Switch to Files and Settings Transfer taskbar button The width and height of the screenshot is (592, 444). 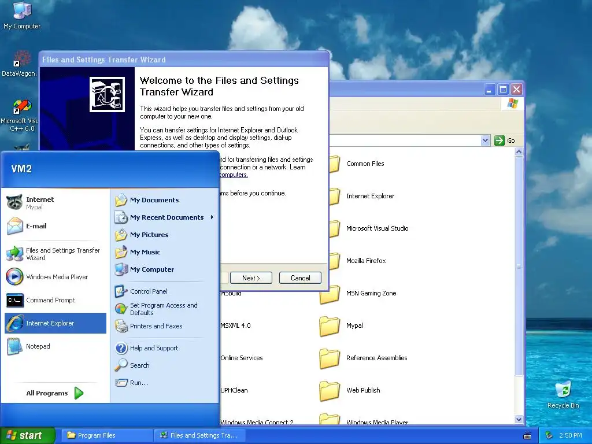200,435
